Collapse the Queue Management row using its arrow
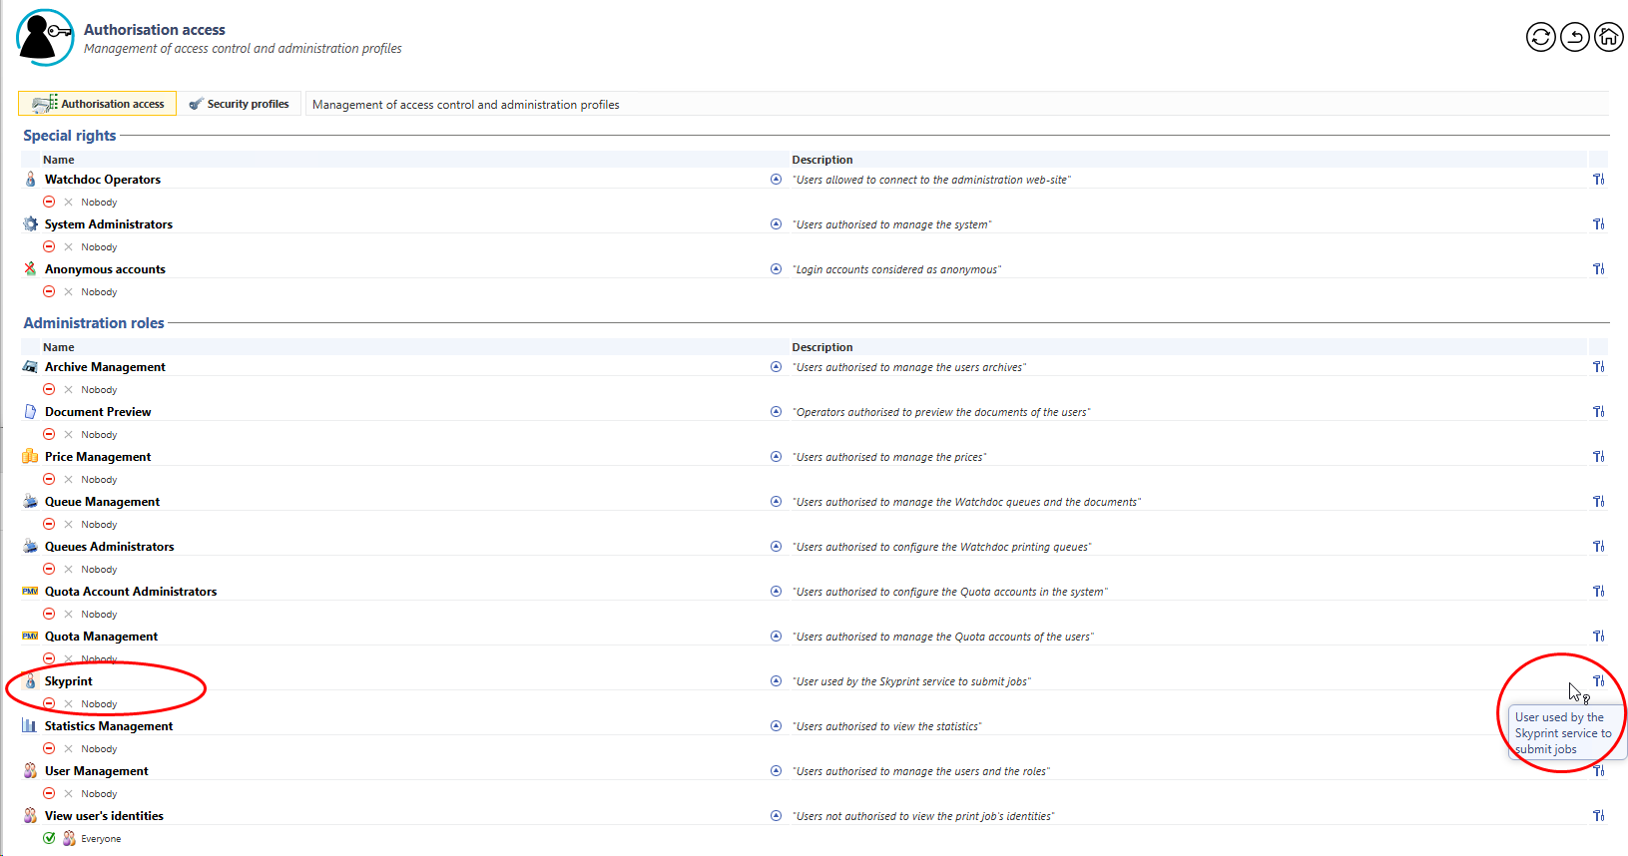The image size is (1628, 856). [x=776, y=502]
